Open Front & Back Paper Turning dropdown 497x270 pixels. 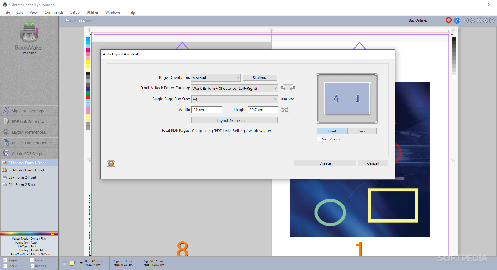point(234,88)
